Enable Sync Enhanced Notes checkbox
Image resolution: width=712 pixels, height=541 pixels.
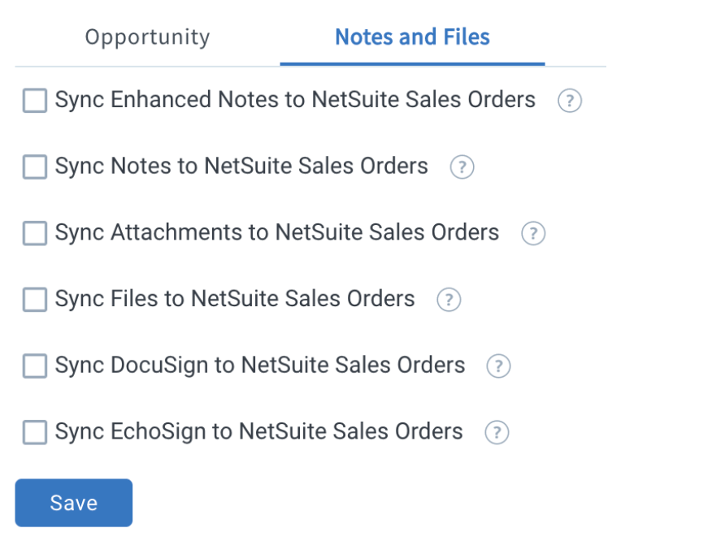35,100
